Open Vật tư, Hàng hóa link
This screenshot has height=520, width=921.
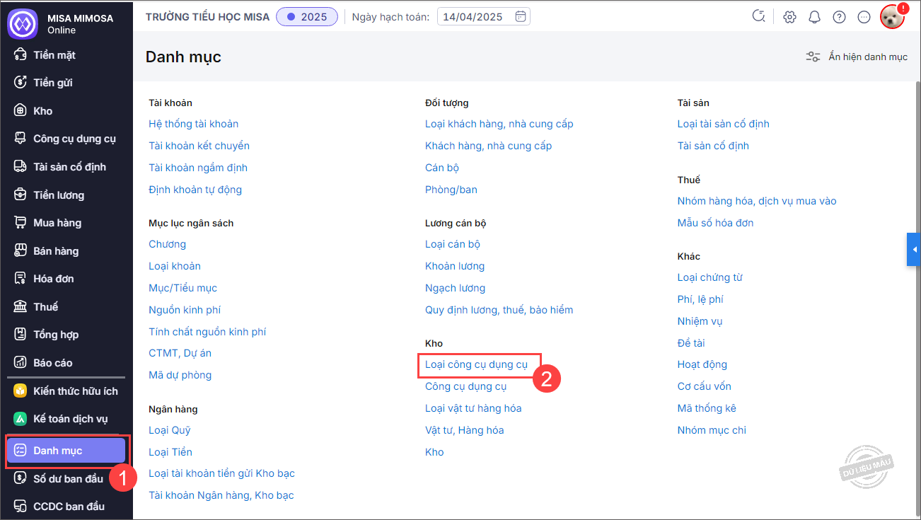[465, 430]
